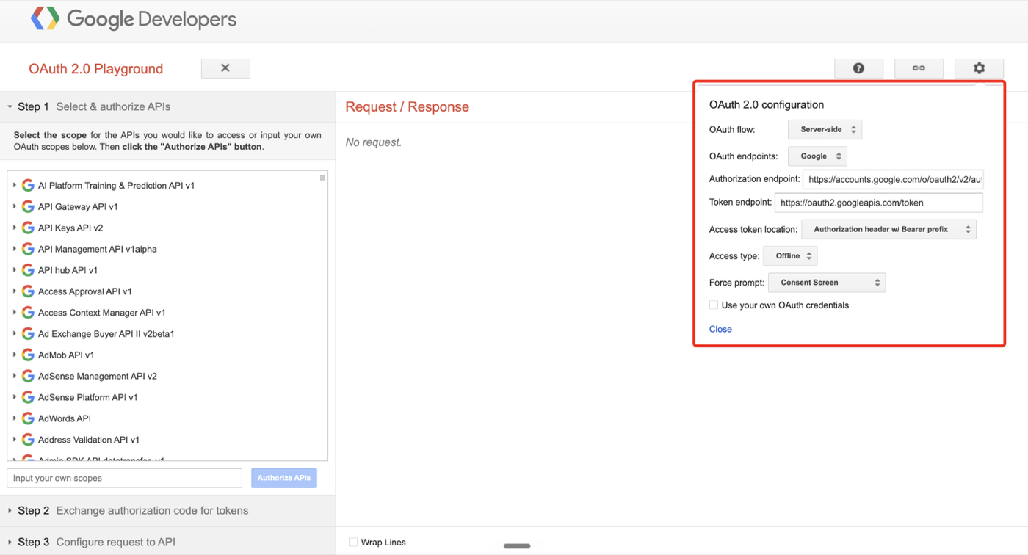This screenshot has height=555, width=1028.
Task: Click the X button beside OAuth 2.0 Playground
Action: pos(225,68)
